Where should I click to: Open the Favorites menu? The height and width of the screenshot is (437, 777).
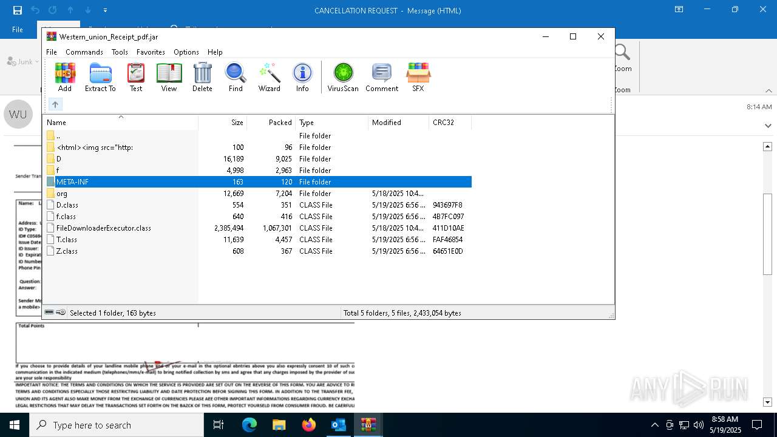(151, 52)
